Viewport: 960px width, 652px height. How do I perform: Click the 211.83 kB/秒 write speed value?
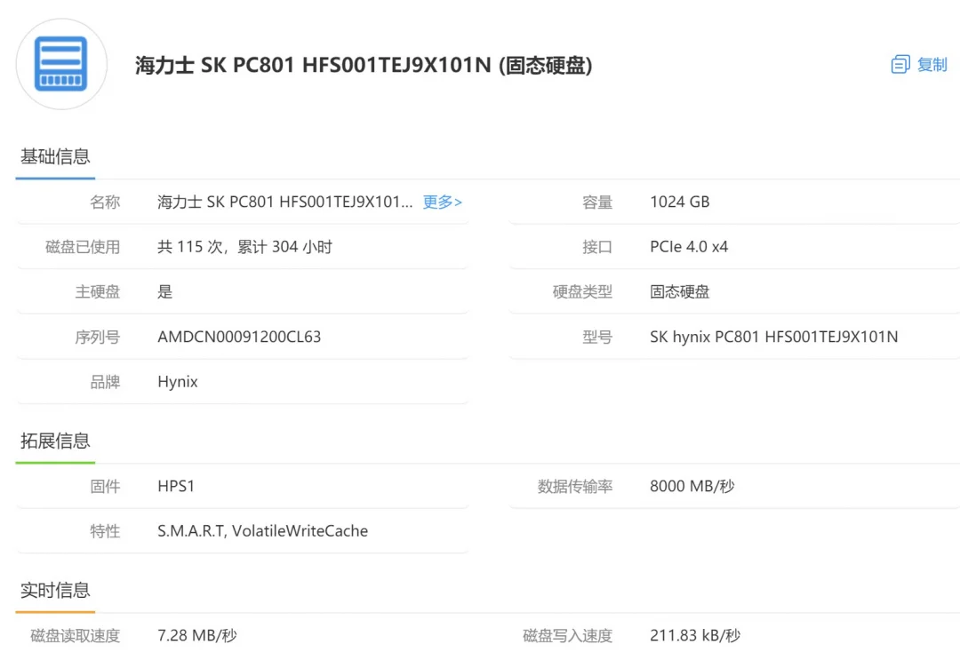point(694,635)
